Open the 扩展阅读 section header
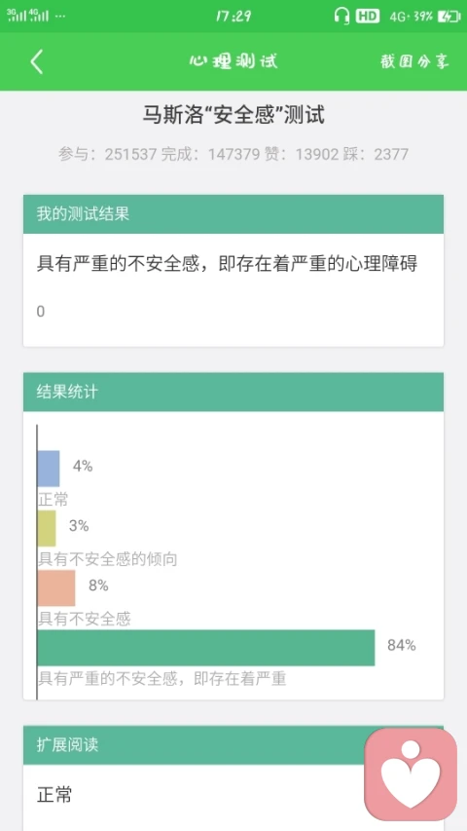The width and height of the screenshot is (467, 831). click(233, 745)
